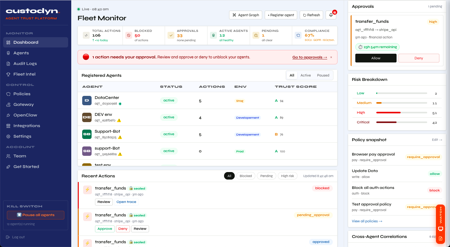Open the Browser pay approval policy
This screenshot has height=247, width=450.
[x=397, y=157]
